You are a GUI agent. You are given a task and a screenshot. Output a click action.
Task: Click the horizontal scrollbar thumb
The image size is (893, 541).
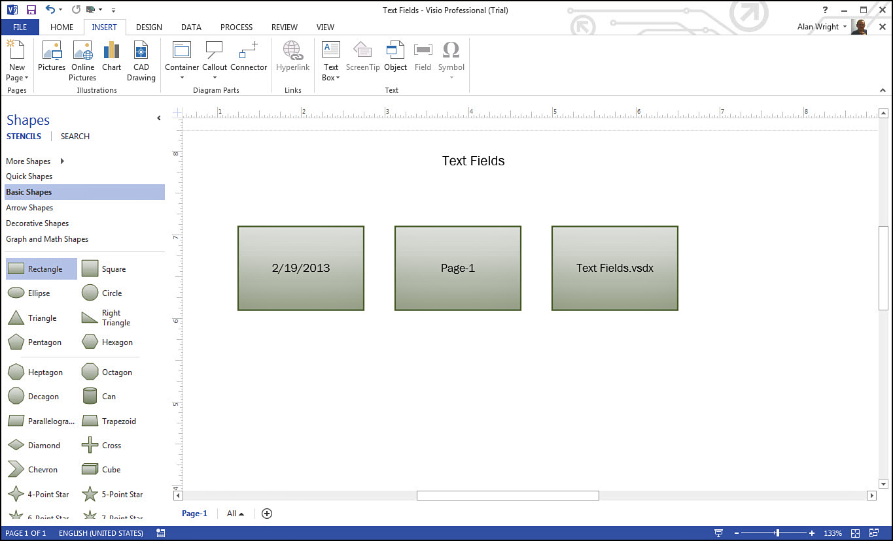click(x=508, y=495)
